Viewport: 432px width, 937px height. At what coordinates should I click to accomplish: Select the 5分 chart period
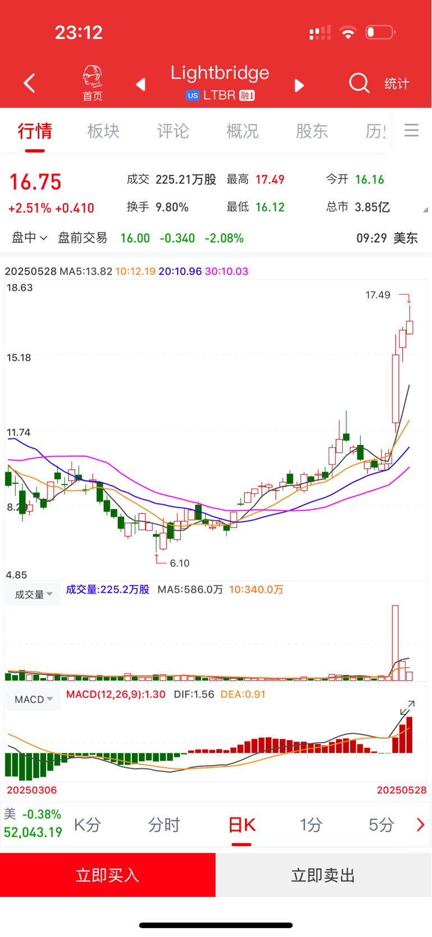(x=381, y=825)
